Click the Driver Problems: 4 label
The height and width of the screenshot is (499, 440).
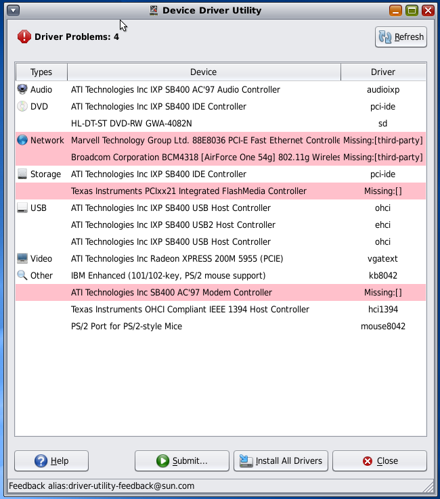point(76,37)
